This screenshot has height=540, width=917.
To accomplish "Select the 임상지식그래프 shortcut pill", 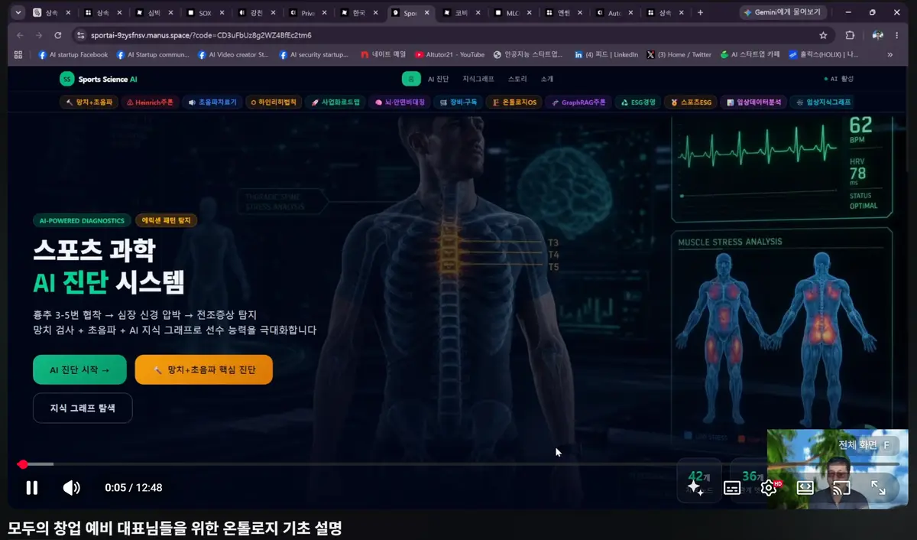I will [822, 102].
